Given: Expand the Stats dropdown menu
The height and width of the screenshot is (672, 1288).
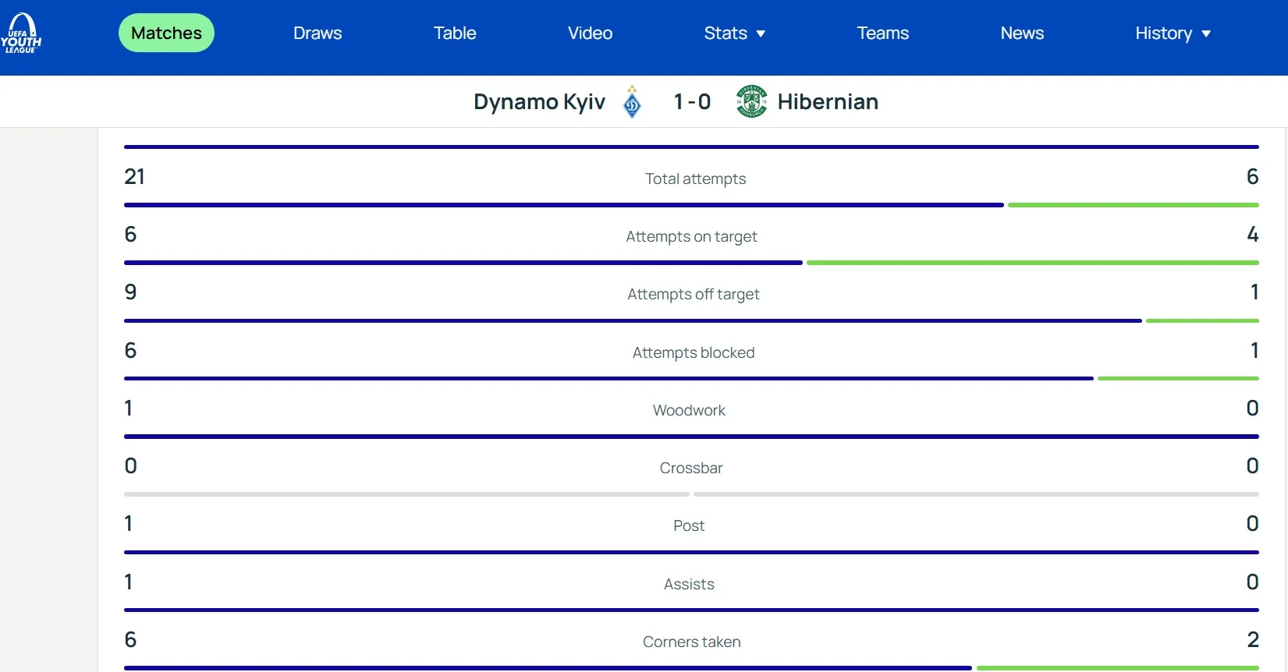Looking at the screenshot, I should point(726,33).
